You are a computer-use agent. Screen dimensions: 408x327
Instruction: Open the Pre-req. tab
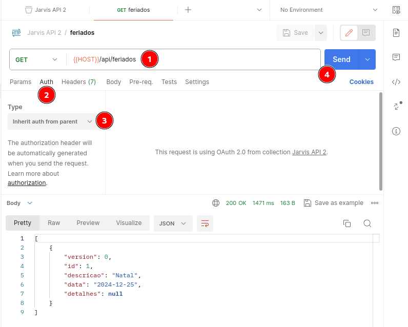pyautogui.click(x=141, y=82)
